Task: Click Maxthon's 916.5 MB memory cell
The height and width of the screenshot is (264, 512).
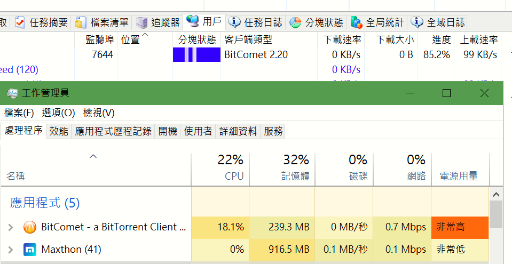Action: pyautogui.click(x=282, y=250)
